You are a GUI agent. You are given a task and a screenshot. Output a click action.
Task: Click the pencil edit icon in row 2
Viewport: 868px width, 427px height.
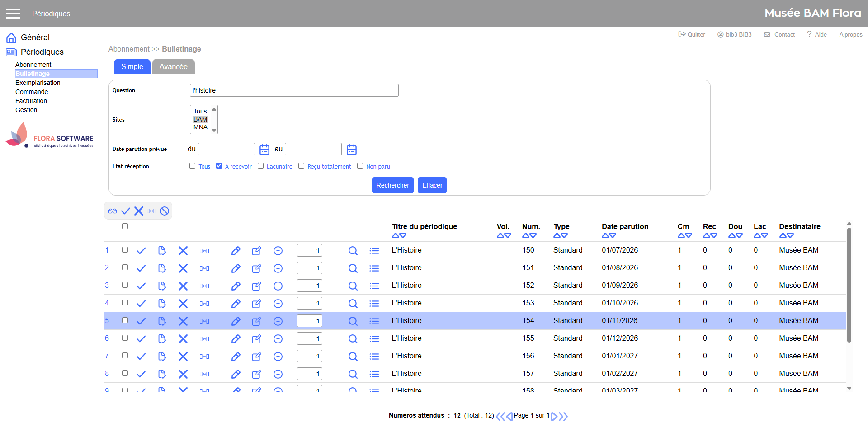click(x=236, y=268)
